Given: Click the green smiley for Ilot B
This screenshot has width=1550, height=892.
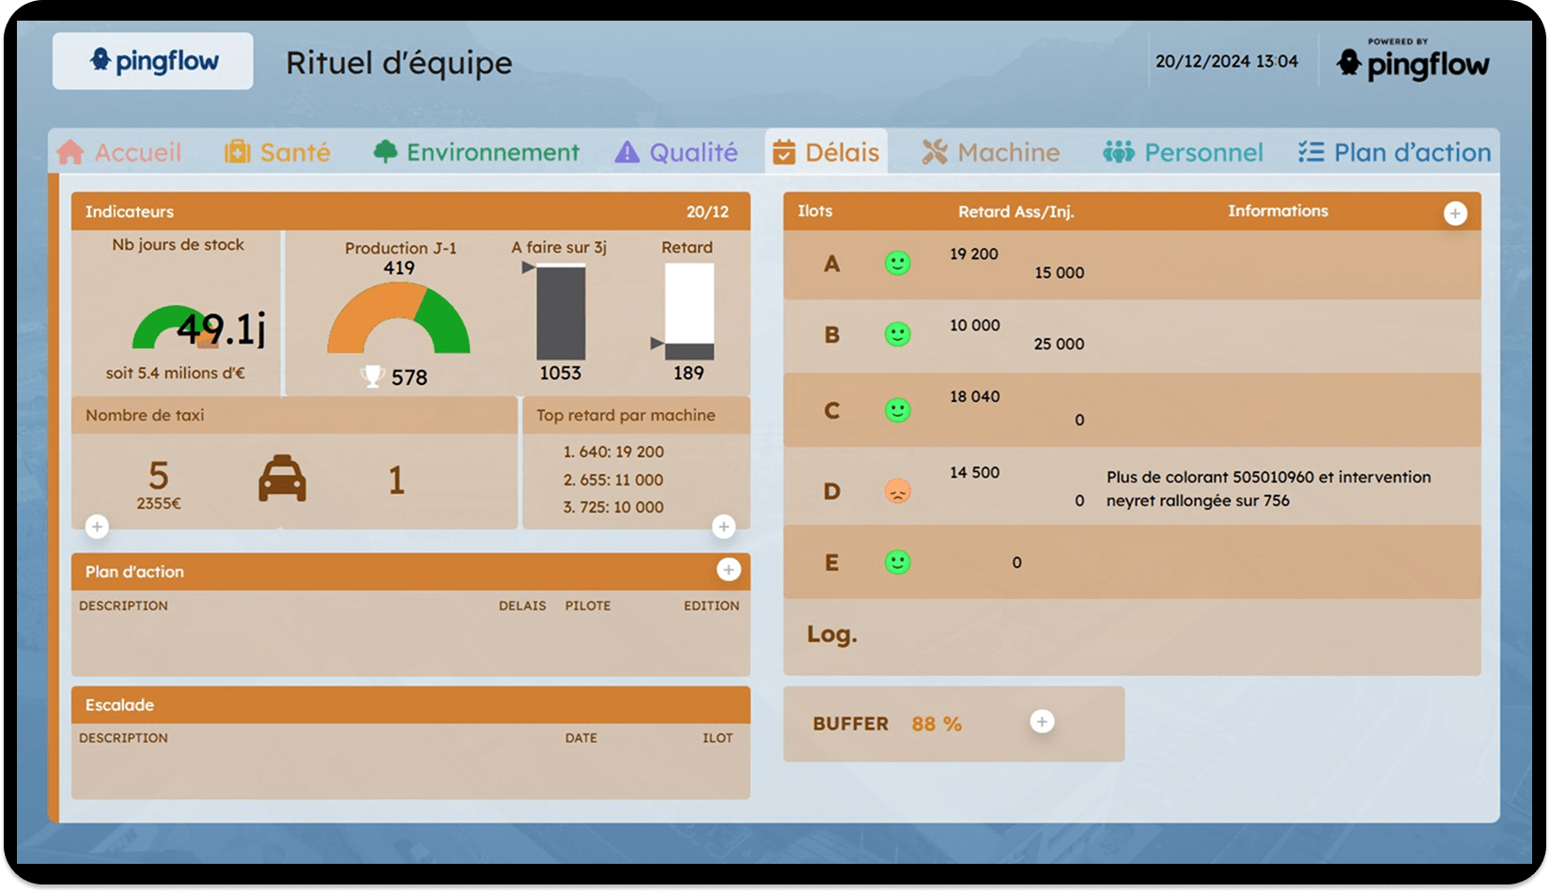Looking at the screenshot, I should click(x=898, y=334).
